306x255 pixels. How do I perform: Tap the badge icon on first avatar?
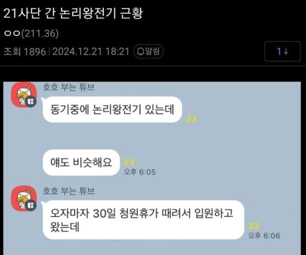pyautogui.click(x=31, y=102)
